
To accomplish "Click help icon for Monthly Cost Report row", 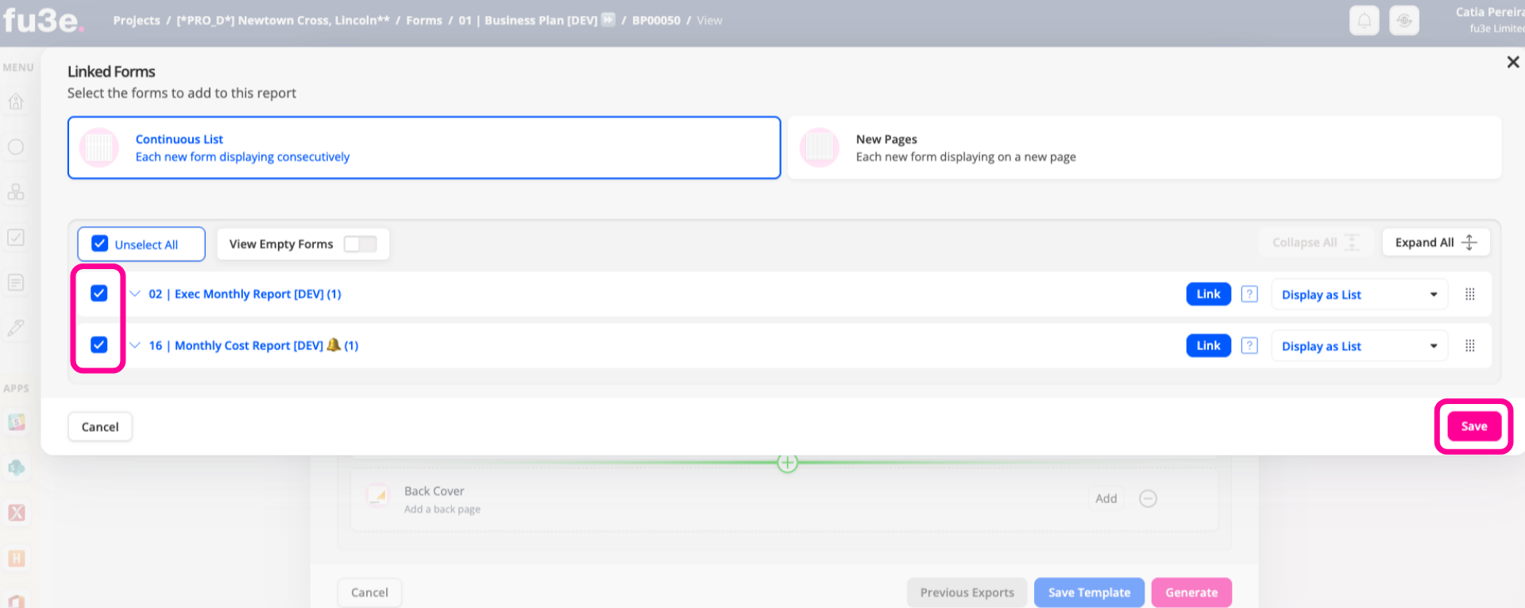I will 1249,346.
